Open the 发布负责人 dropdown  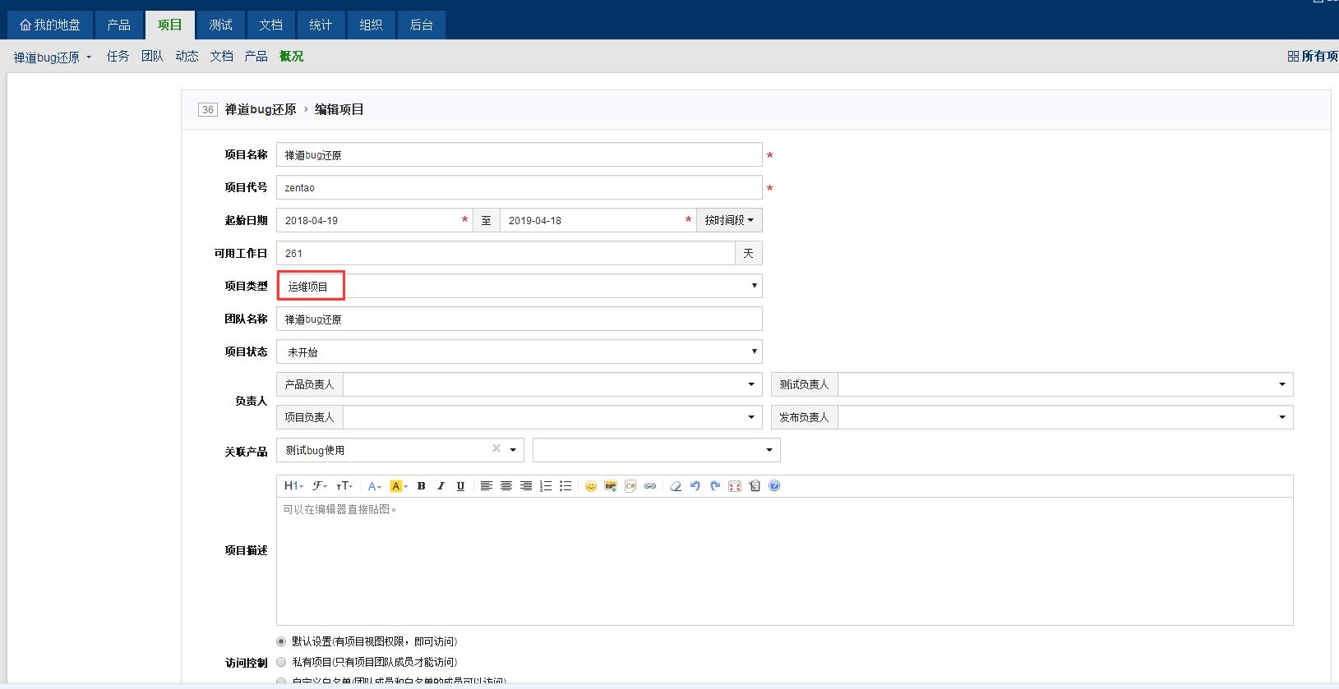pyautogui.click(x=1065, y=417)
